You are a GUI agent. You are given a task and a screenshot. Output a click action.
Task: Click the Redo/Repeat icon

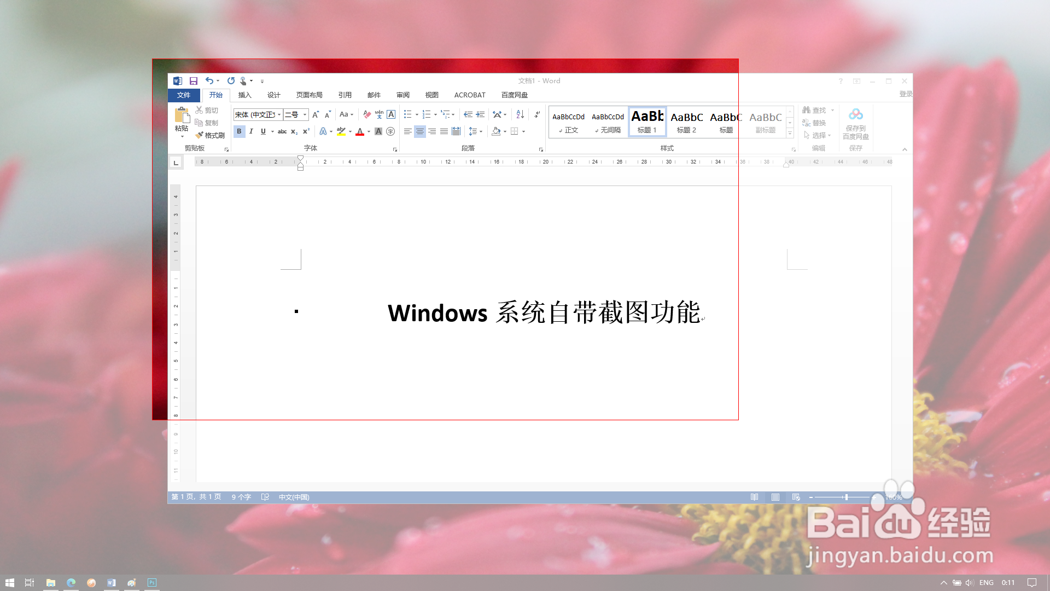(231, 81)
